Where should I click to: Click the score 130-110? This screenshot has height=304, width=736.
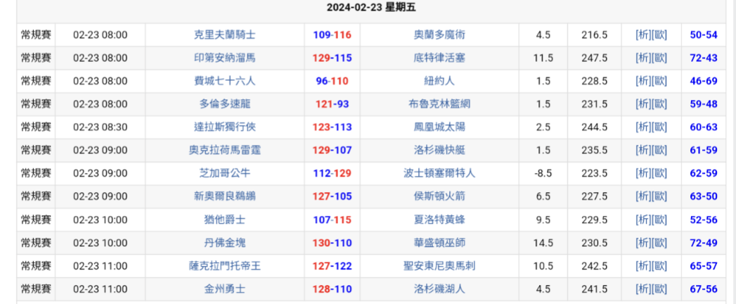point(333,243)
